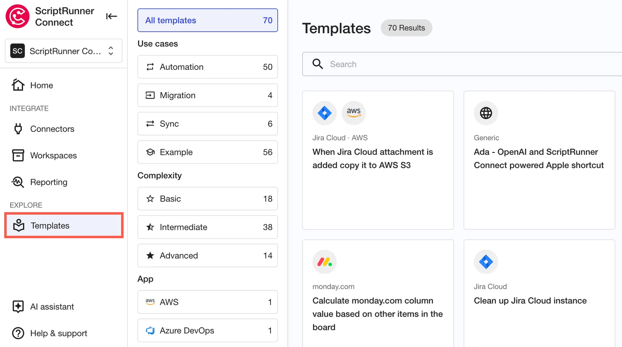Focus the template Search field
The height and width of the screenshot is (347, 622).
tap(462, 64)
